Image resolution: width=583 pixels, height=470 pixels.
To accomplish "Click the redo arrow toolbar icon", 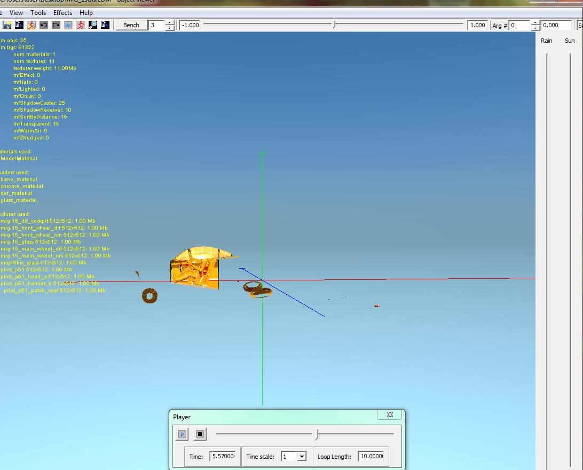I will (56, 25).
